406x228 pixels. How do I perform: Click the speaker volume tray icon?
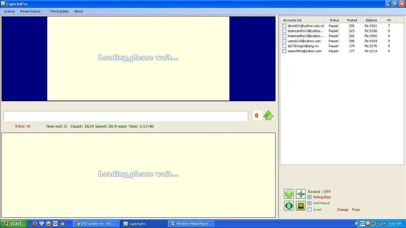pyautogui.click(x=378, y=224)
